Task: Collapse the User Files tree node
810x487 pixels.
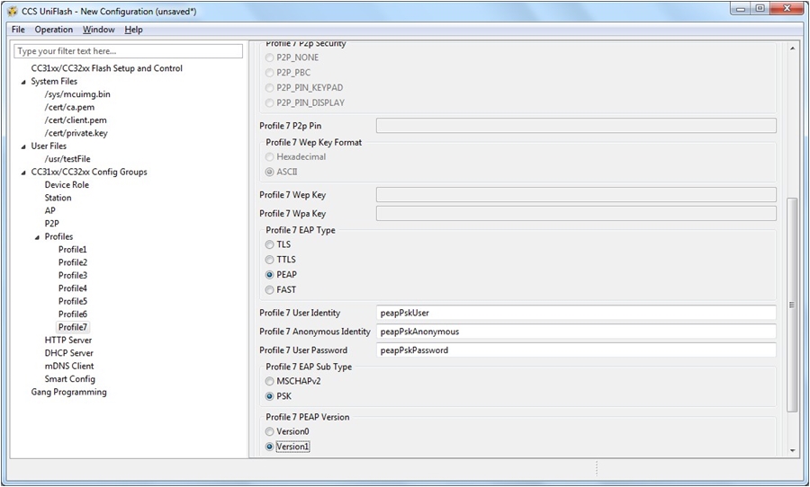Action: 23,146
